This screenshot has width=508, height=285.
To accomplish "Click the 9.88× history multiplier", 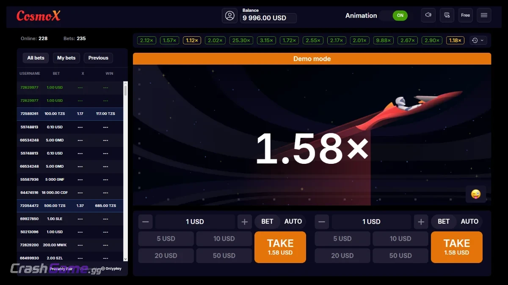I will pos(383,41).
